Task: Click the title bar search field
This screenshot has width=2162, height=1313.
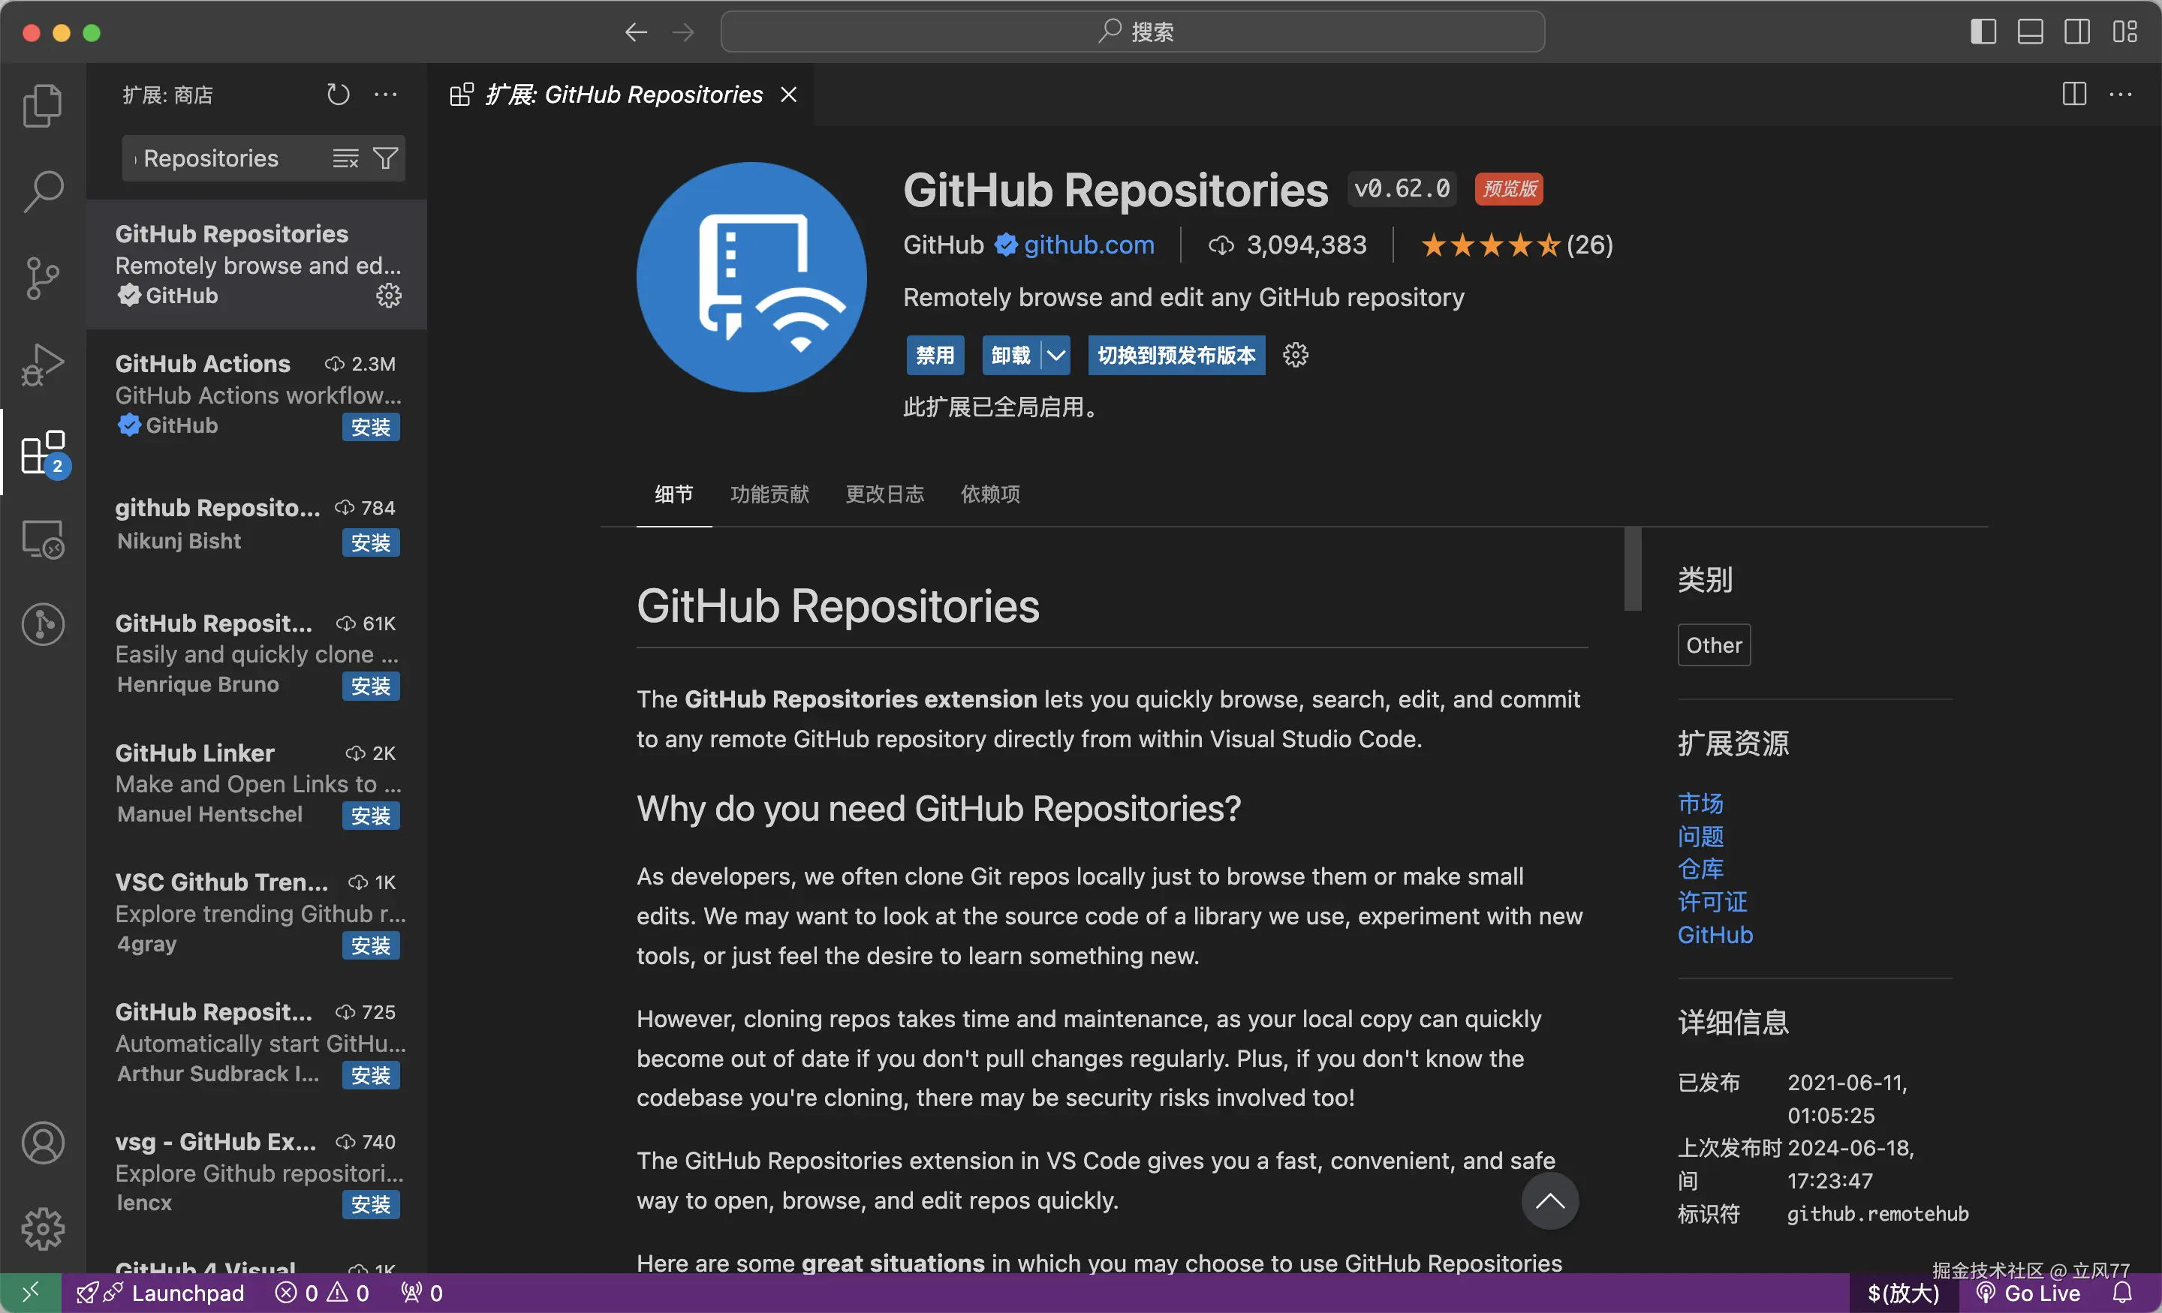Action: pyautogui.click(x=1132, y=32)
